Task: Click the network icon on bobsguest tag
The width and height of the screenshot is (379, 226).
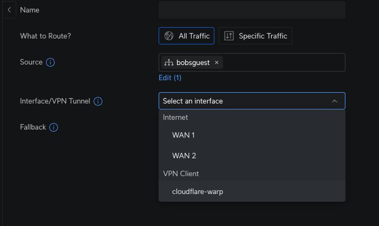Action: coord(169,63)
